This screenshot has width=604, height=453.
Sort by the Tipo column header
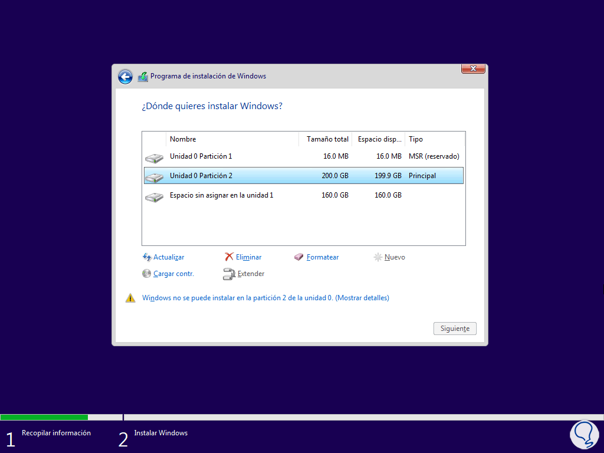click(x=435, y=139)
